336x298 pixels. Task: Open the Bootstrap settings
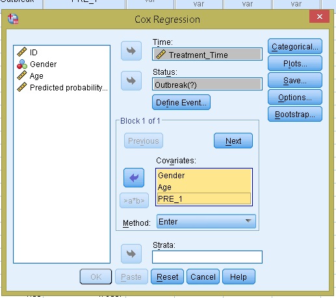295,114
